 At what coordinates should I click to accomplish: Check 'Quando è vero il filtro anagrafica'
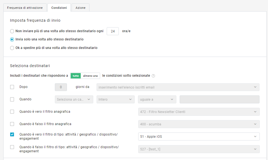12,112
